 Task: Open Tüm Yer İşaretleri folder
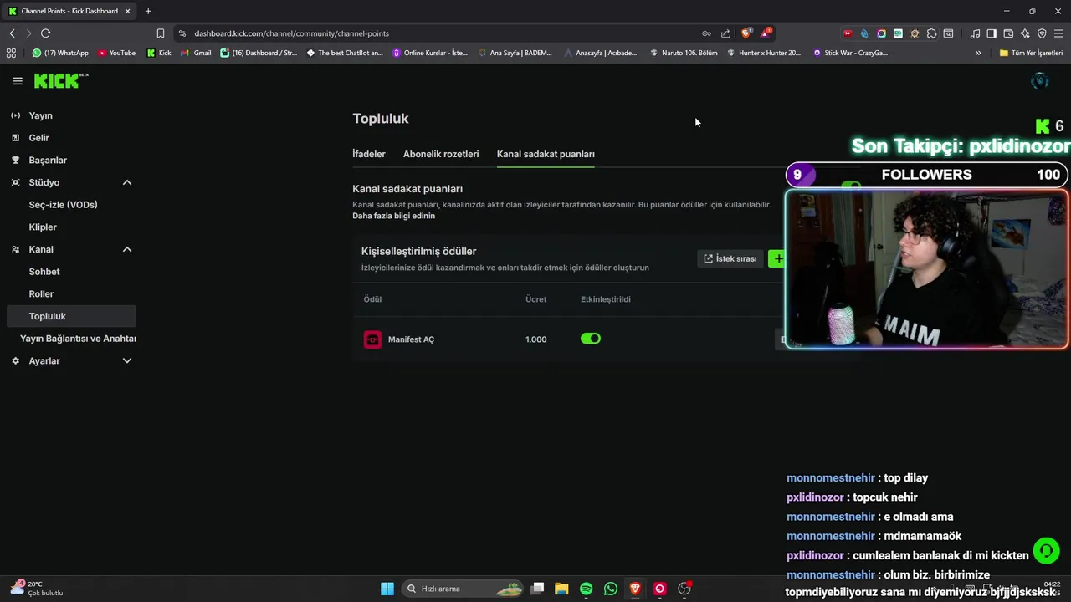[x=1031, y=53]
